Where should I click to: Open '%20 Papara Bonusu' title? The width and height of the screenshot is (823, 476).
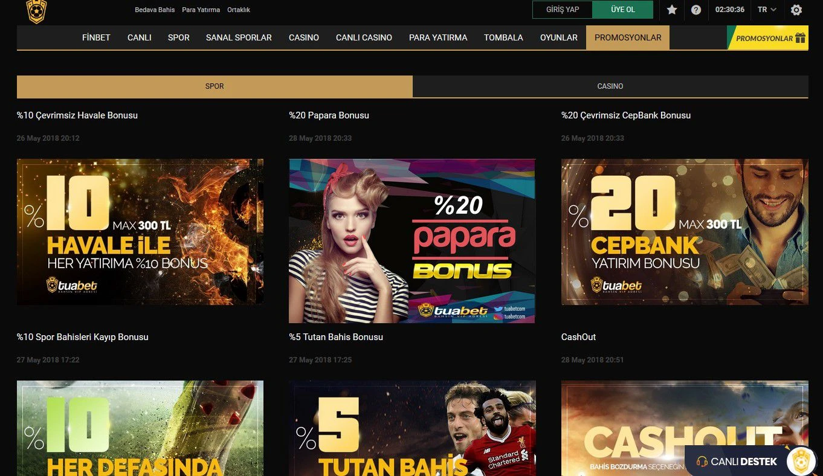[329, 115]
